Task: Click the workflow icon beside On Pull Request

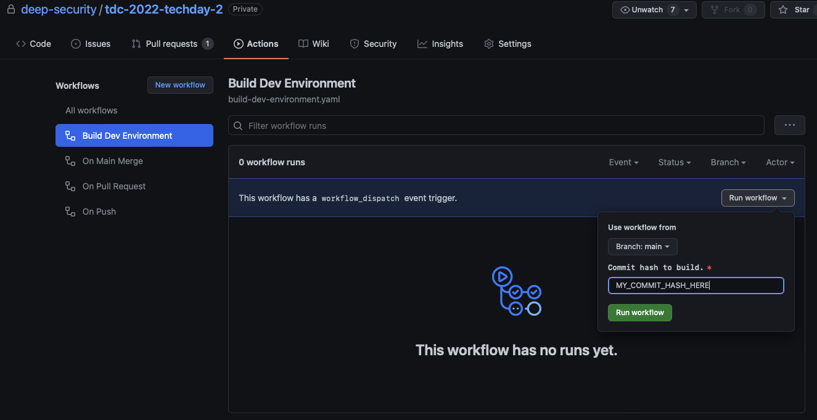Action: click(x=70, y=186)
